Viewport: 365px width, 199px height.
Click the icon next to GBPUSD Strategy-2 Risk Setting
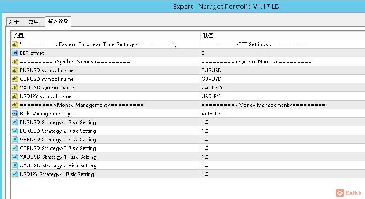click(15, 148)
